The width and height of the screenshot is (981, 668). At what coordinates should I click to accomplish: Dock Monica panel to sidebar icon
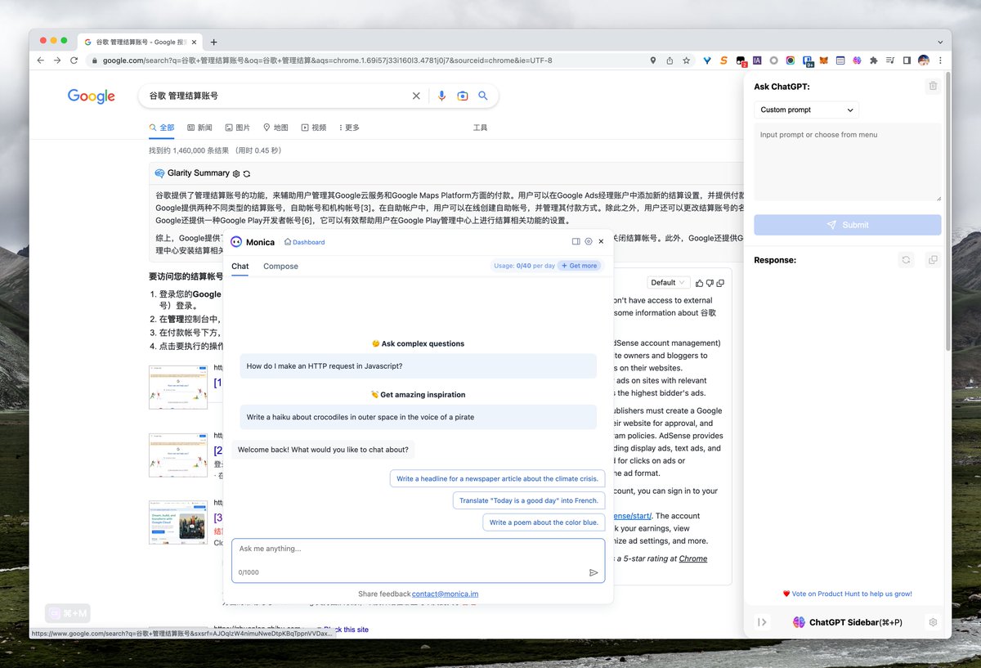click(576, 241)
